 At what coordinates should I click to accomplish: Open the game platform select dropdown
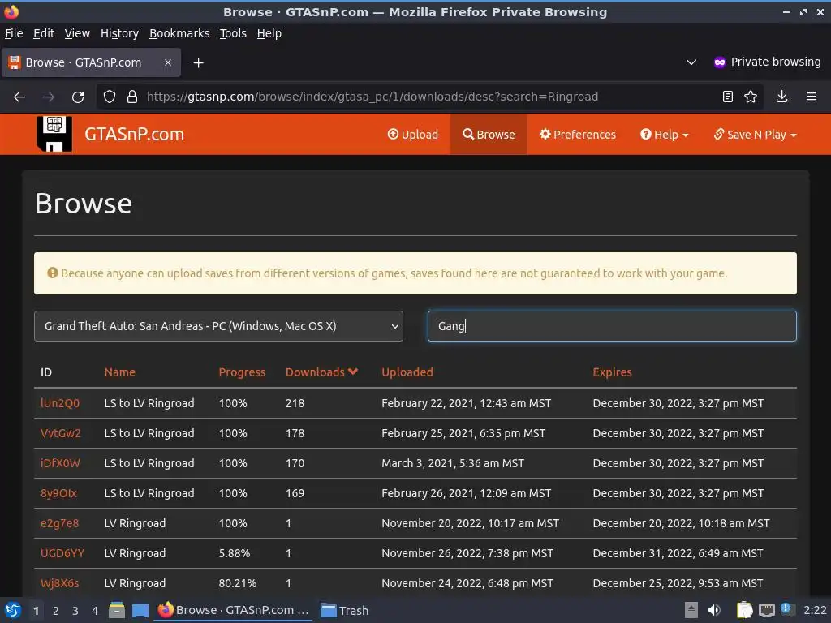pyautogui.click(x=218, y=326)
